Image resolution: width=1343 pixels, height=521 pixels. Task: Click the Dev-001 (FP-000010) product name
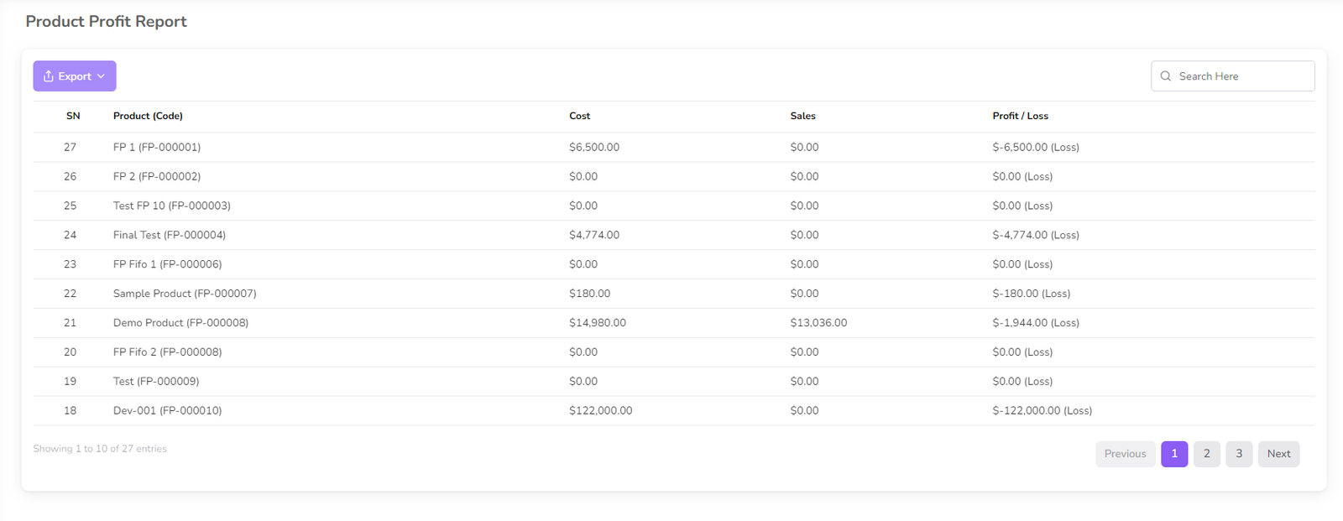(167, 411)
